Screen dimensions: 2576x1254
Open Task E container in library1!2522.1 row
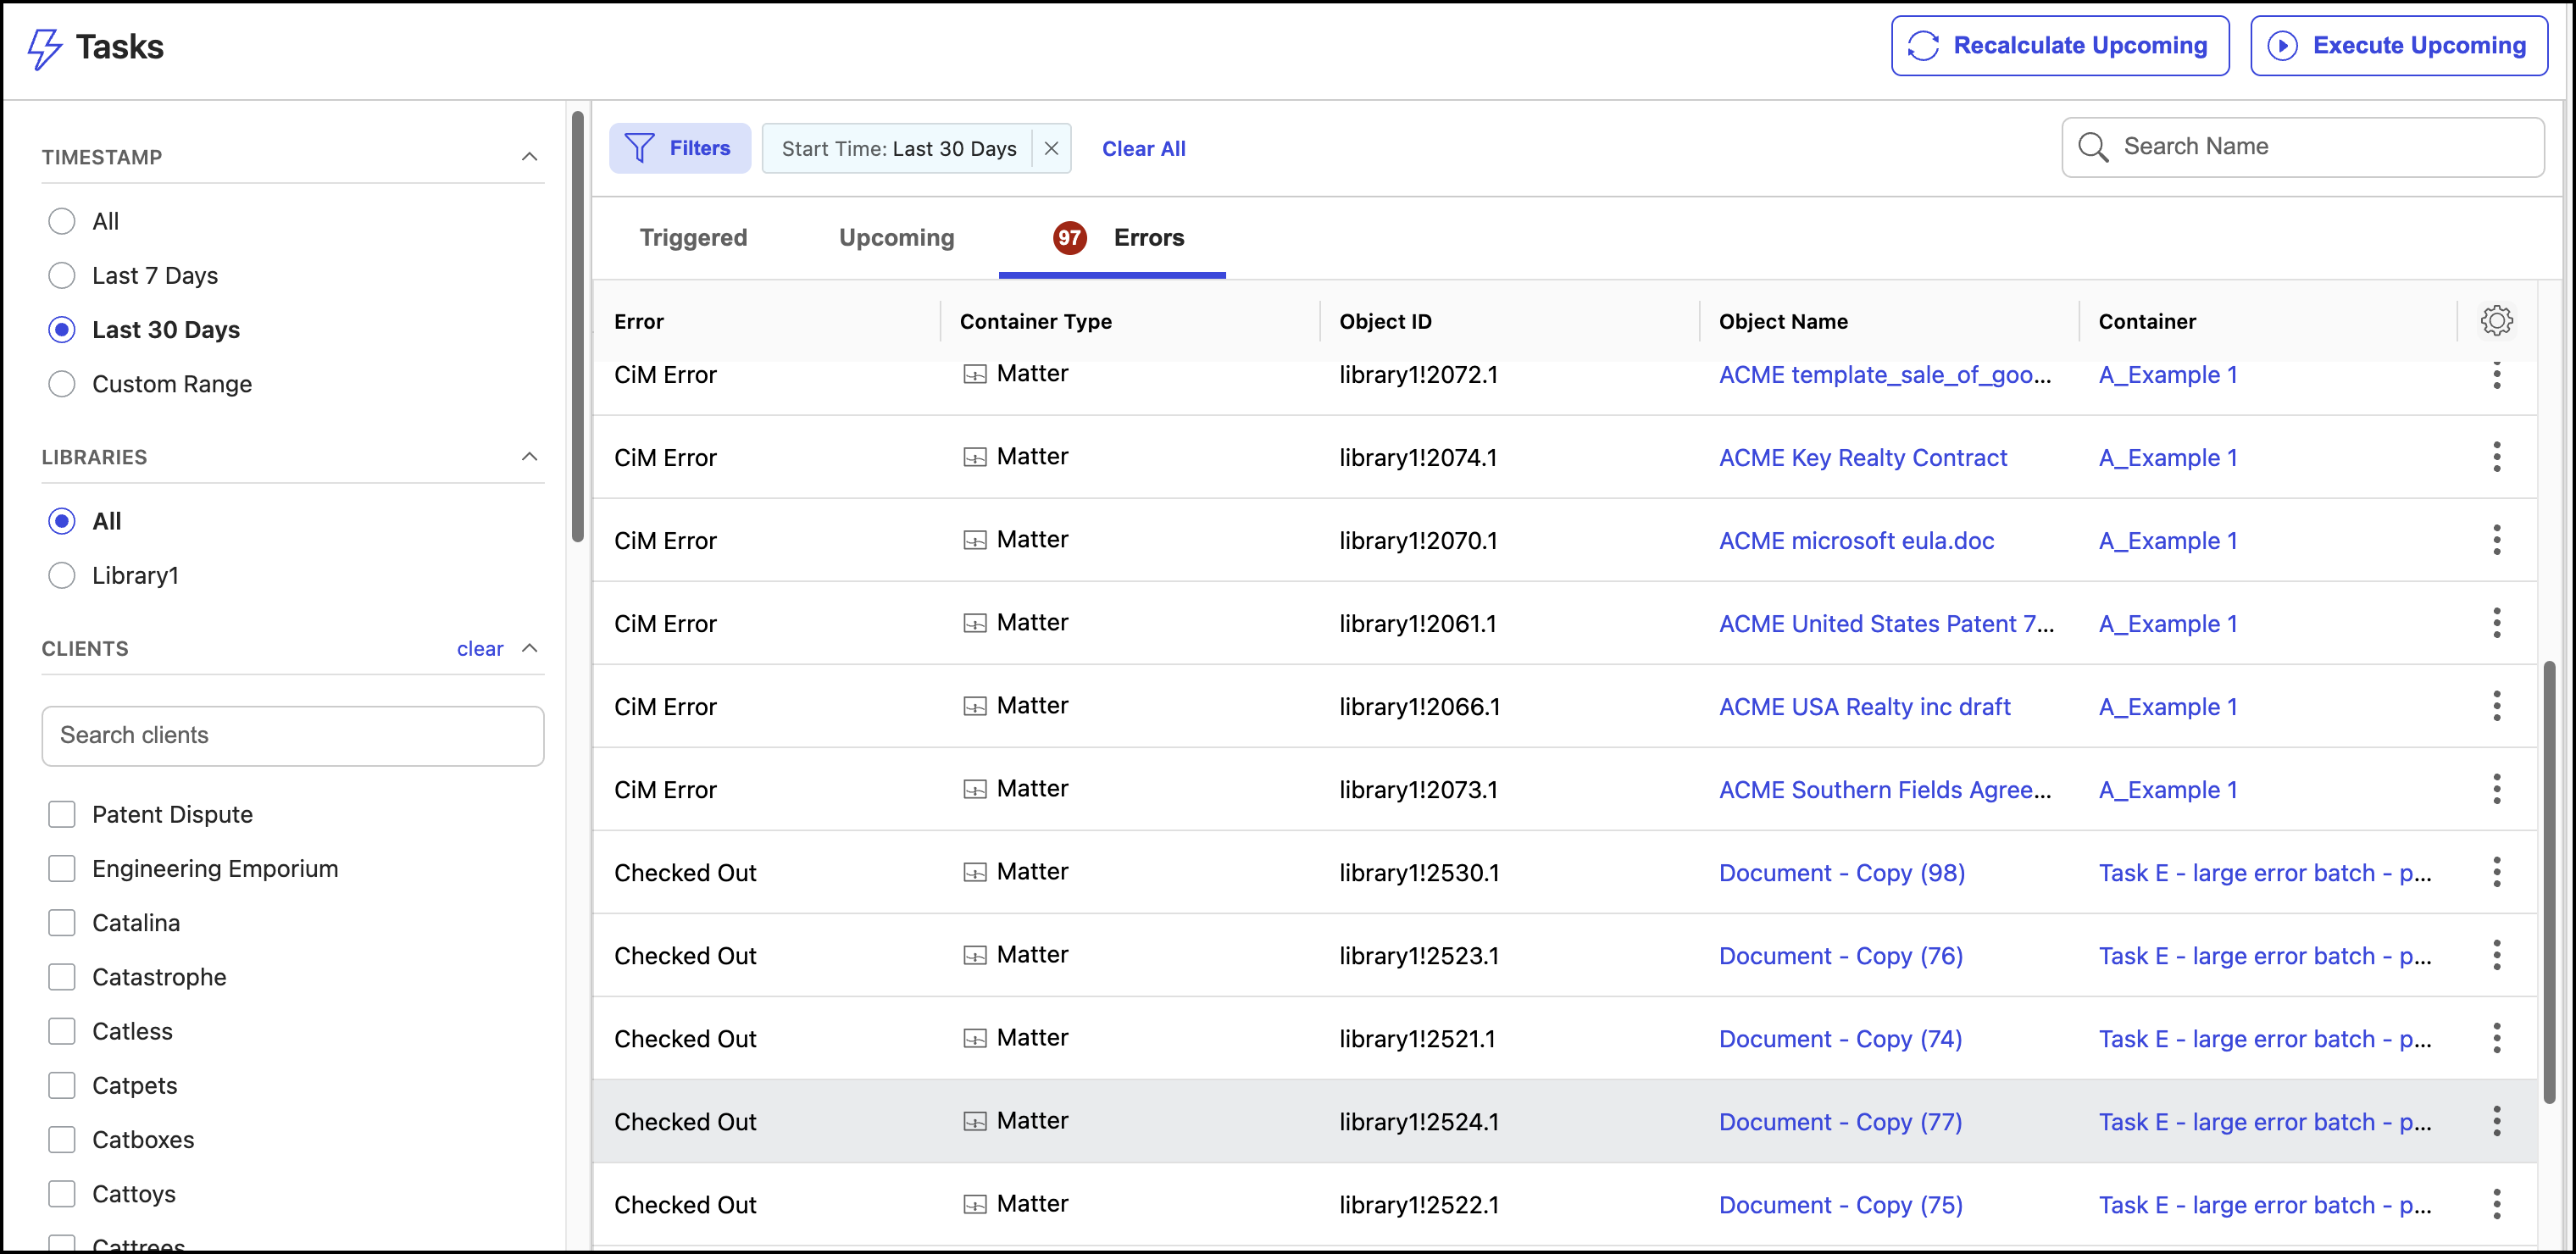pyautogui.click(x=2264, y=1205)
